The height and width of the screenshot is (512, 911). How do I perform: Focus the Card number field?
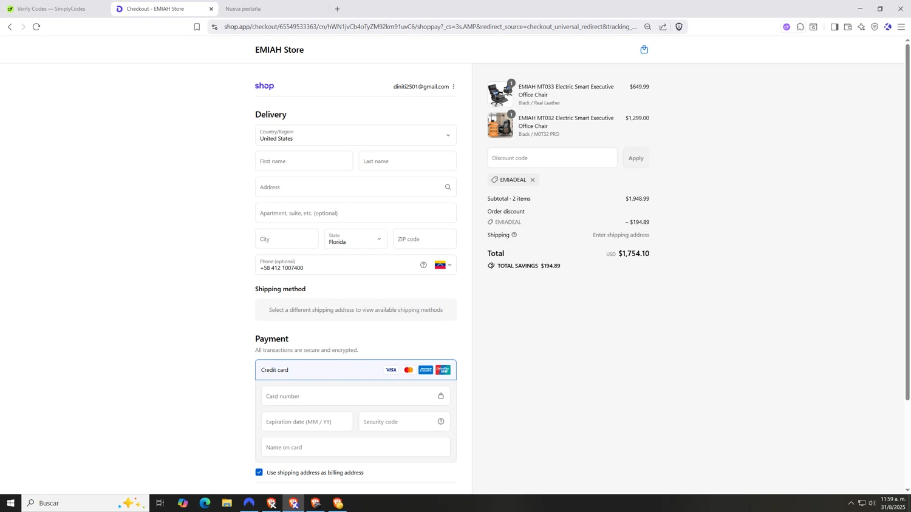coord(356,396)
